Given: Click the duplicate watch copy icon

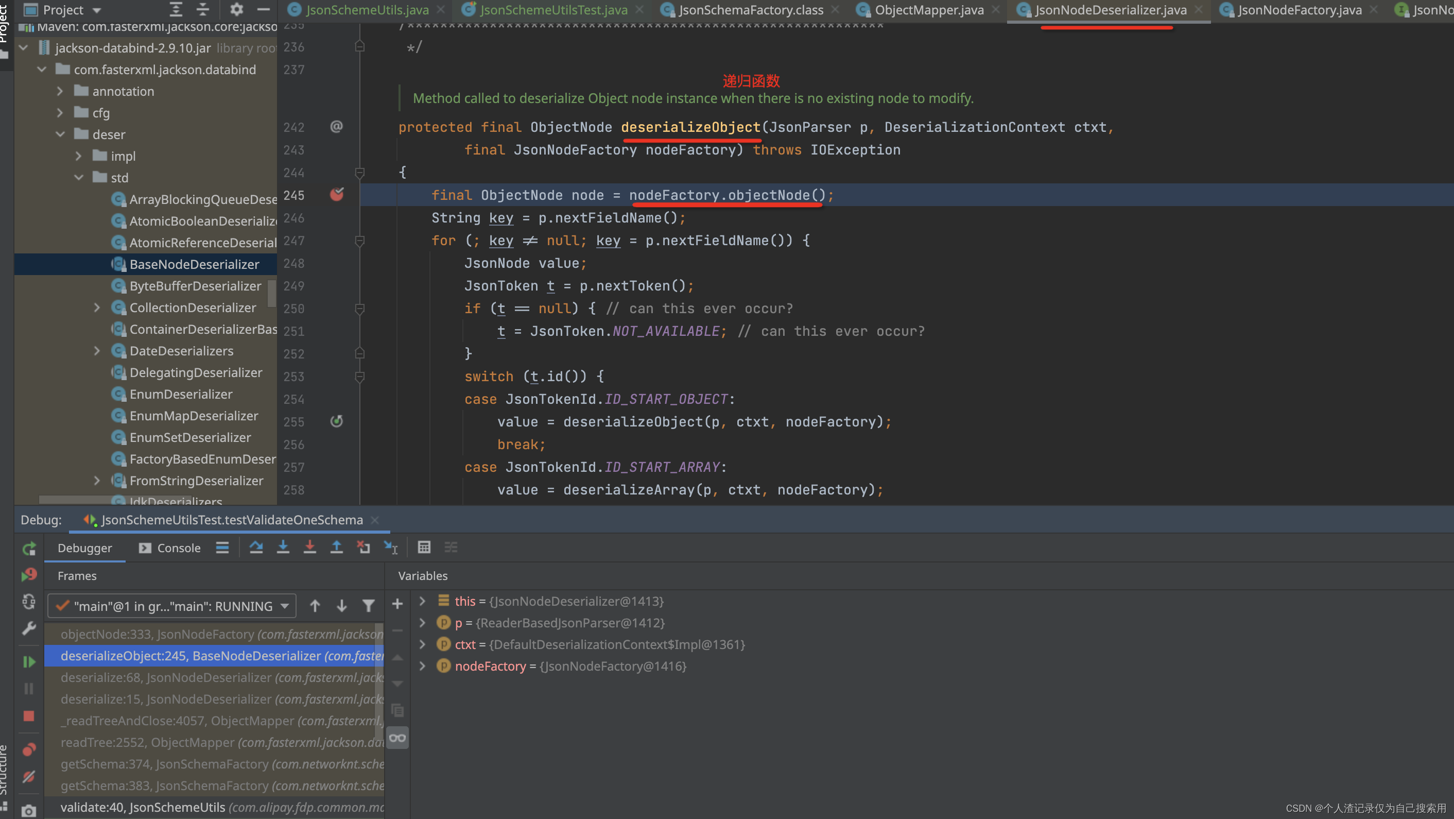Looking at the screenshot, I should [x=397, y=710].
